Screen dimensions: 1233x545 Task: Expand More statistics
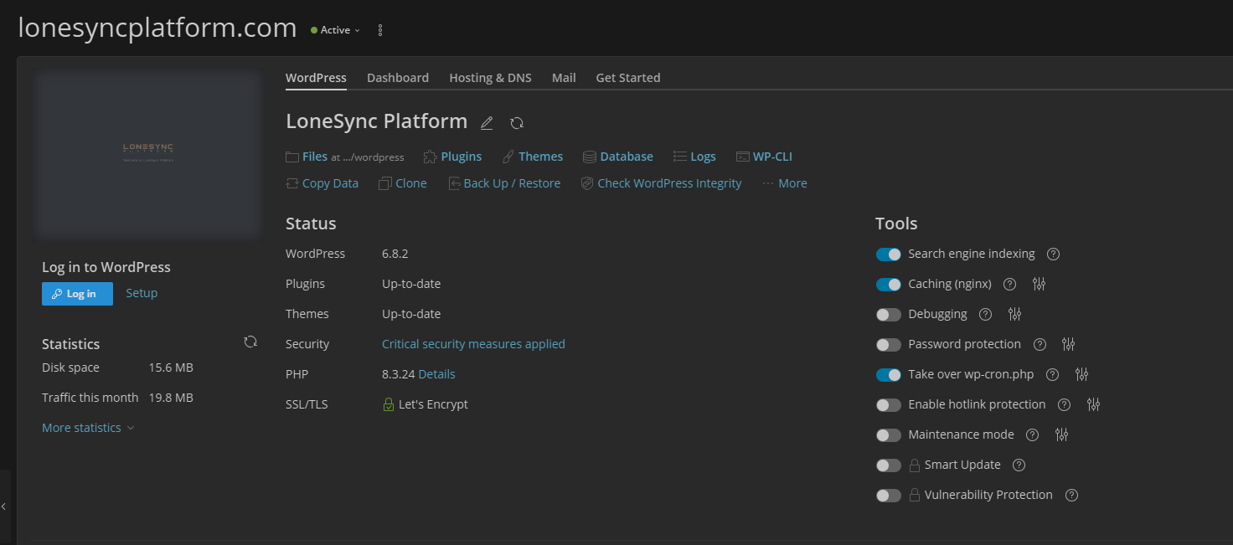[x=88, y=428]
